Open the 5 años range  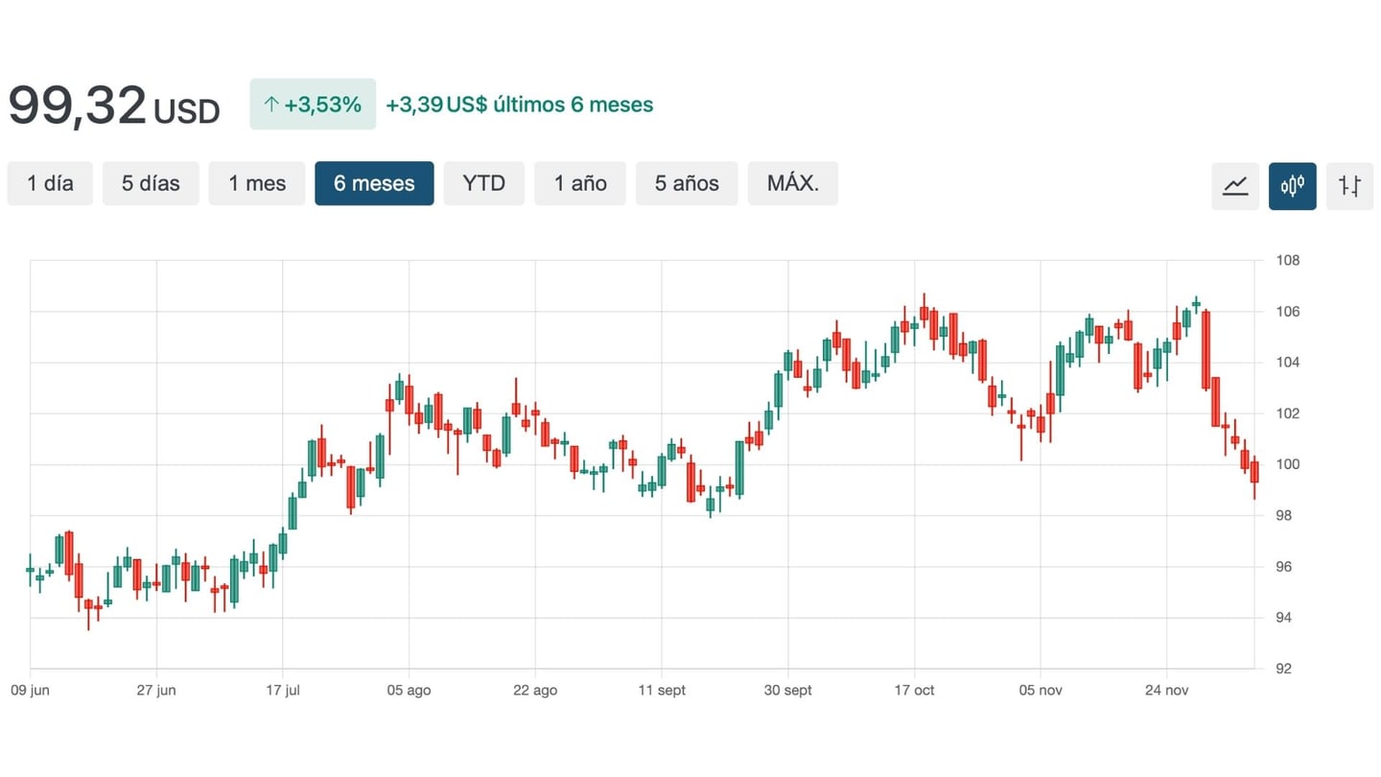[x=687, y=183]
